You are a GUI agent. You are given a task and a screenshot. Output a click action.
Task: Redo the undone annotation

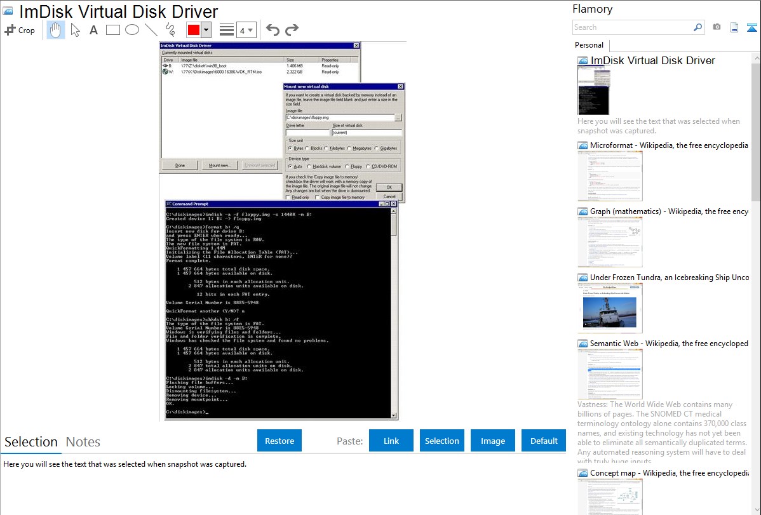point(292,30)
